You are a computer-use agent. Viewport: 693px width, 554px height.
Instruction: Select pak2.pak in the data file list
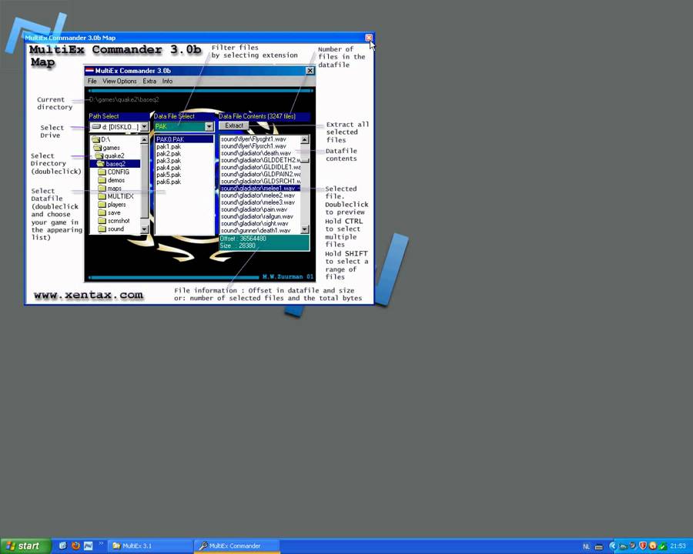click(169, 154)
